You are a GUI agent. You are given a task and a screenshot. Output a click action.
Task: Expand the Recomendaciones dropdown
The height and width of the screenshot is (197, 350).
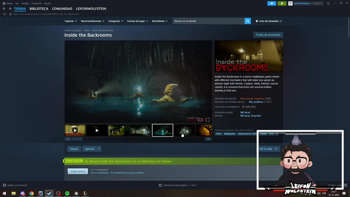(x=92, y=21)
